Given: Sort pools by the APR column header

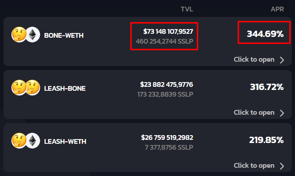Looking at the screenshot, I should 277,9.
